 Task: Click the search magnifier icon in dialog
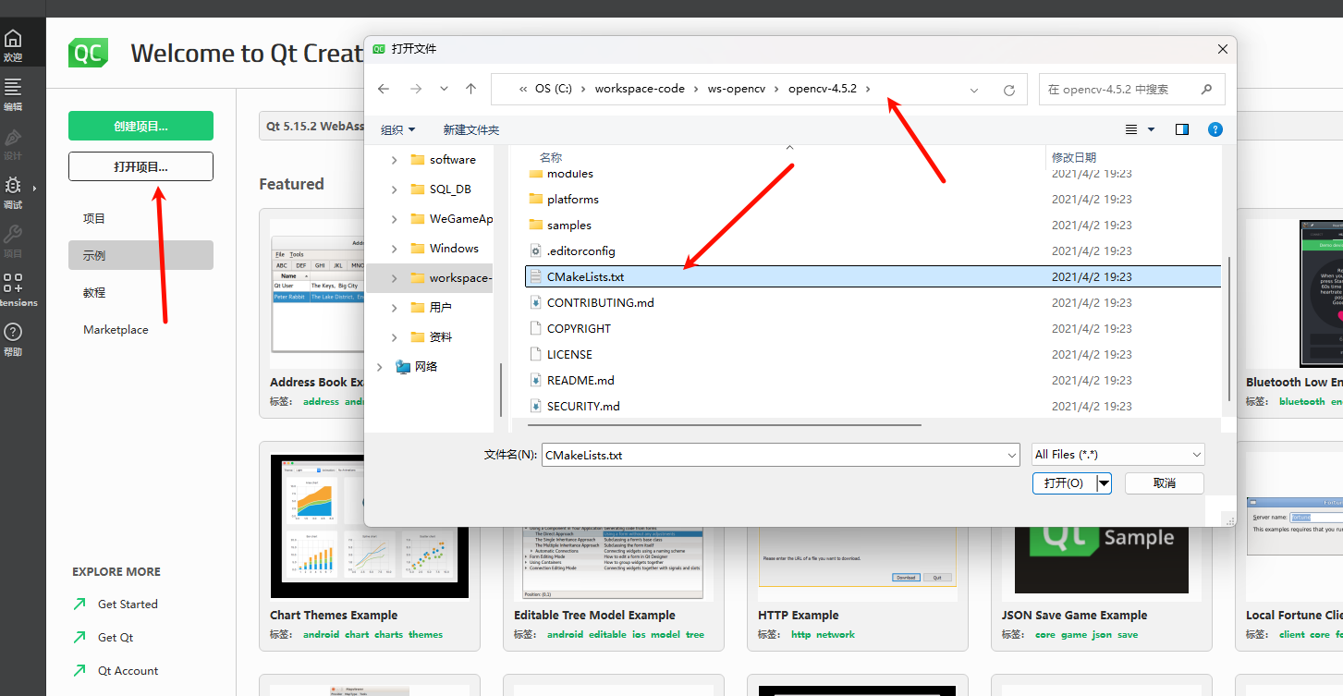click(x=1206, y=90)
